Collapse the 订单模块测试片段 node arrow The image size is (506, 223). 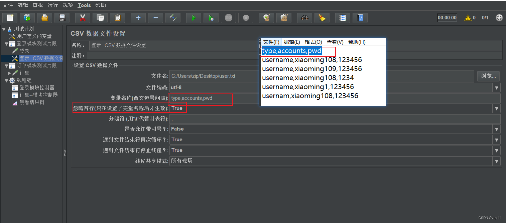tap(6, 66)
